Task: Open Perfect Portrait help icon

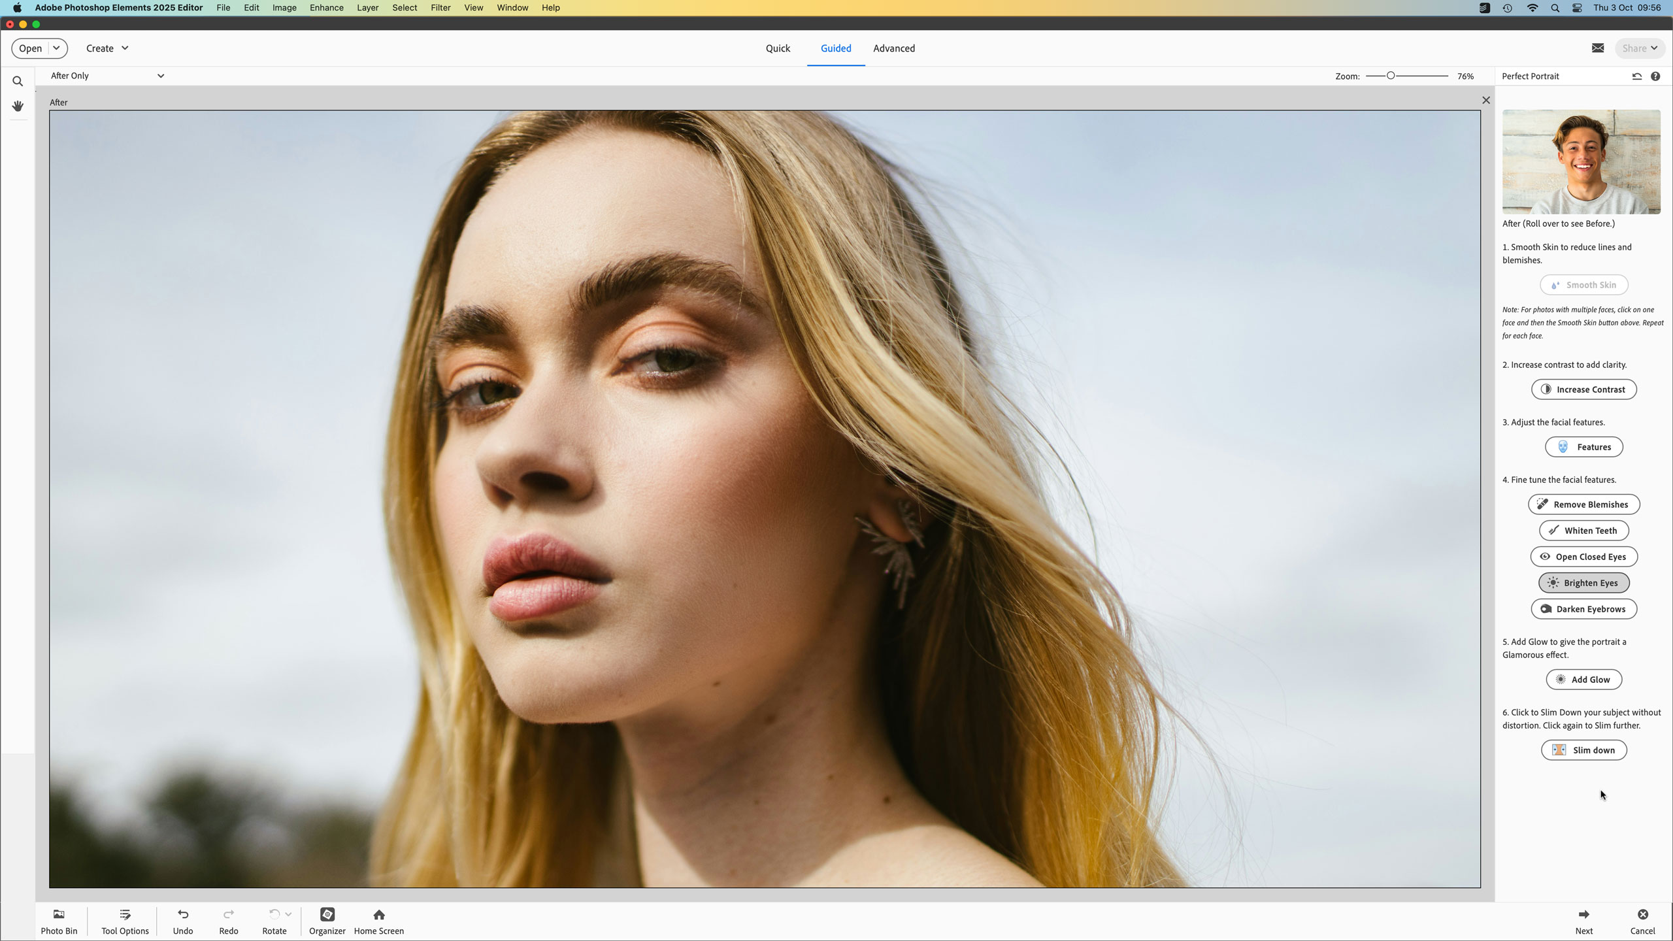Action: (x=1655, y=76)
